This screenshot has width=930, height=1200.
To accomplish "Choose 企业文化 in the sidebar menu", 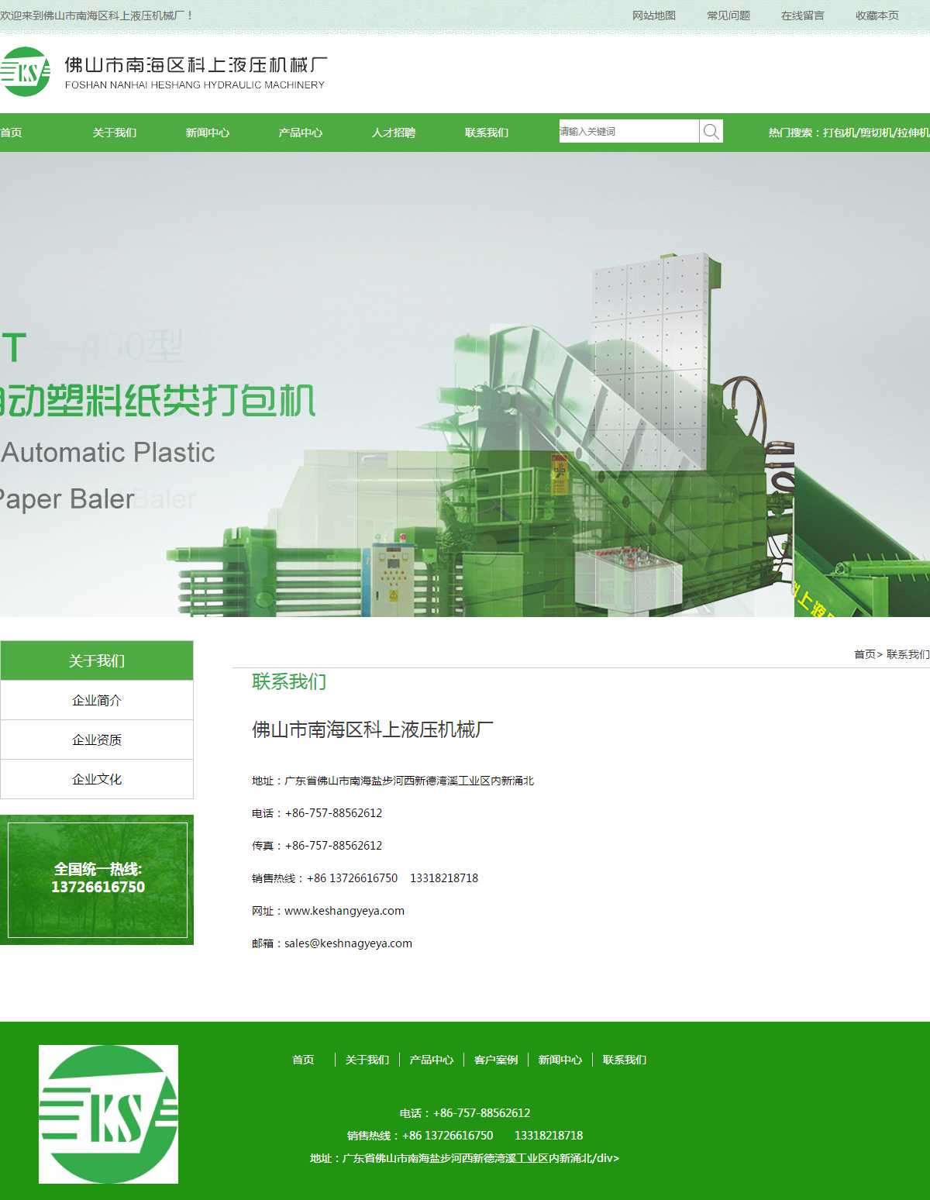I will pos(97,779).
